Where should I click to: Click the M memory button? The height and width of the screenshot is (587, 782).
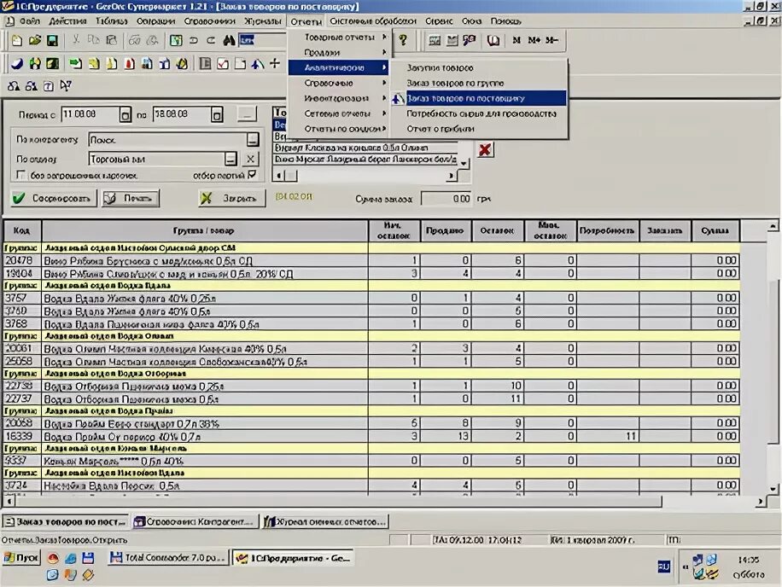tap(516, 40)
